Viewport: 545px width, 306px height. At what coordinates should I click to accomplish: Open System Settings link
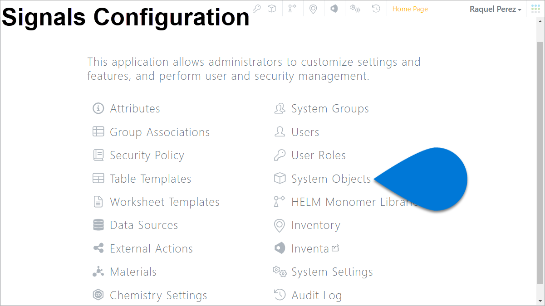click(332, 272)
